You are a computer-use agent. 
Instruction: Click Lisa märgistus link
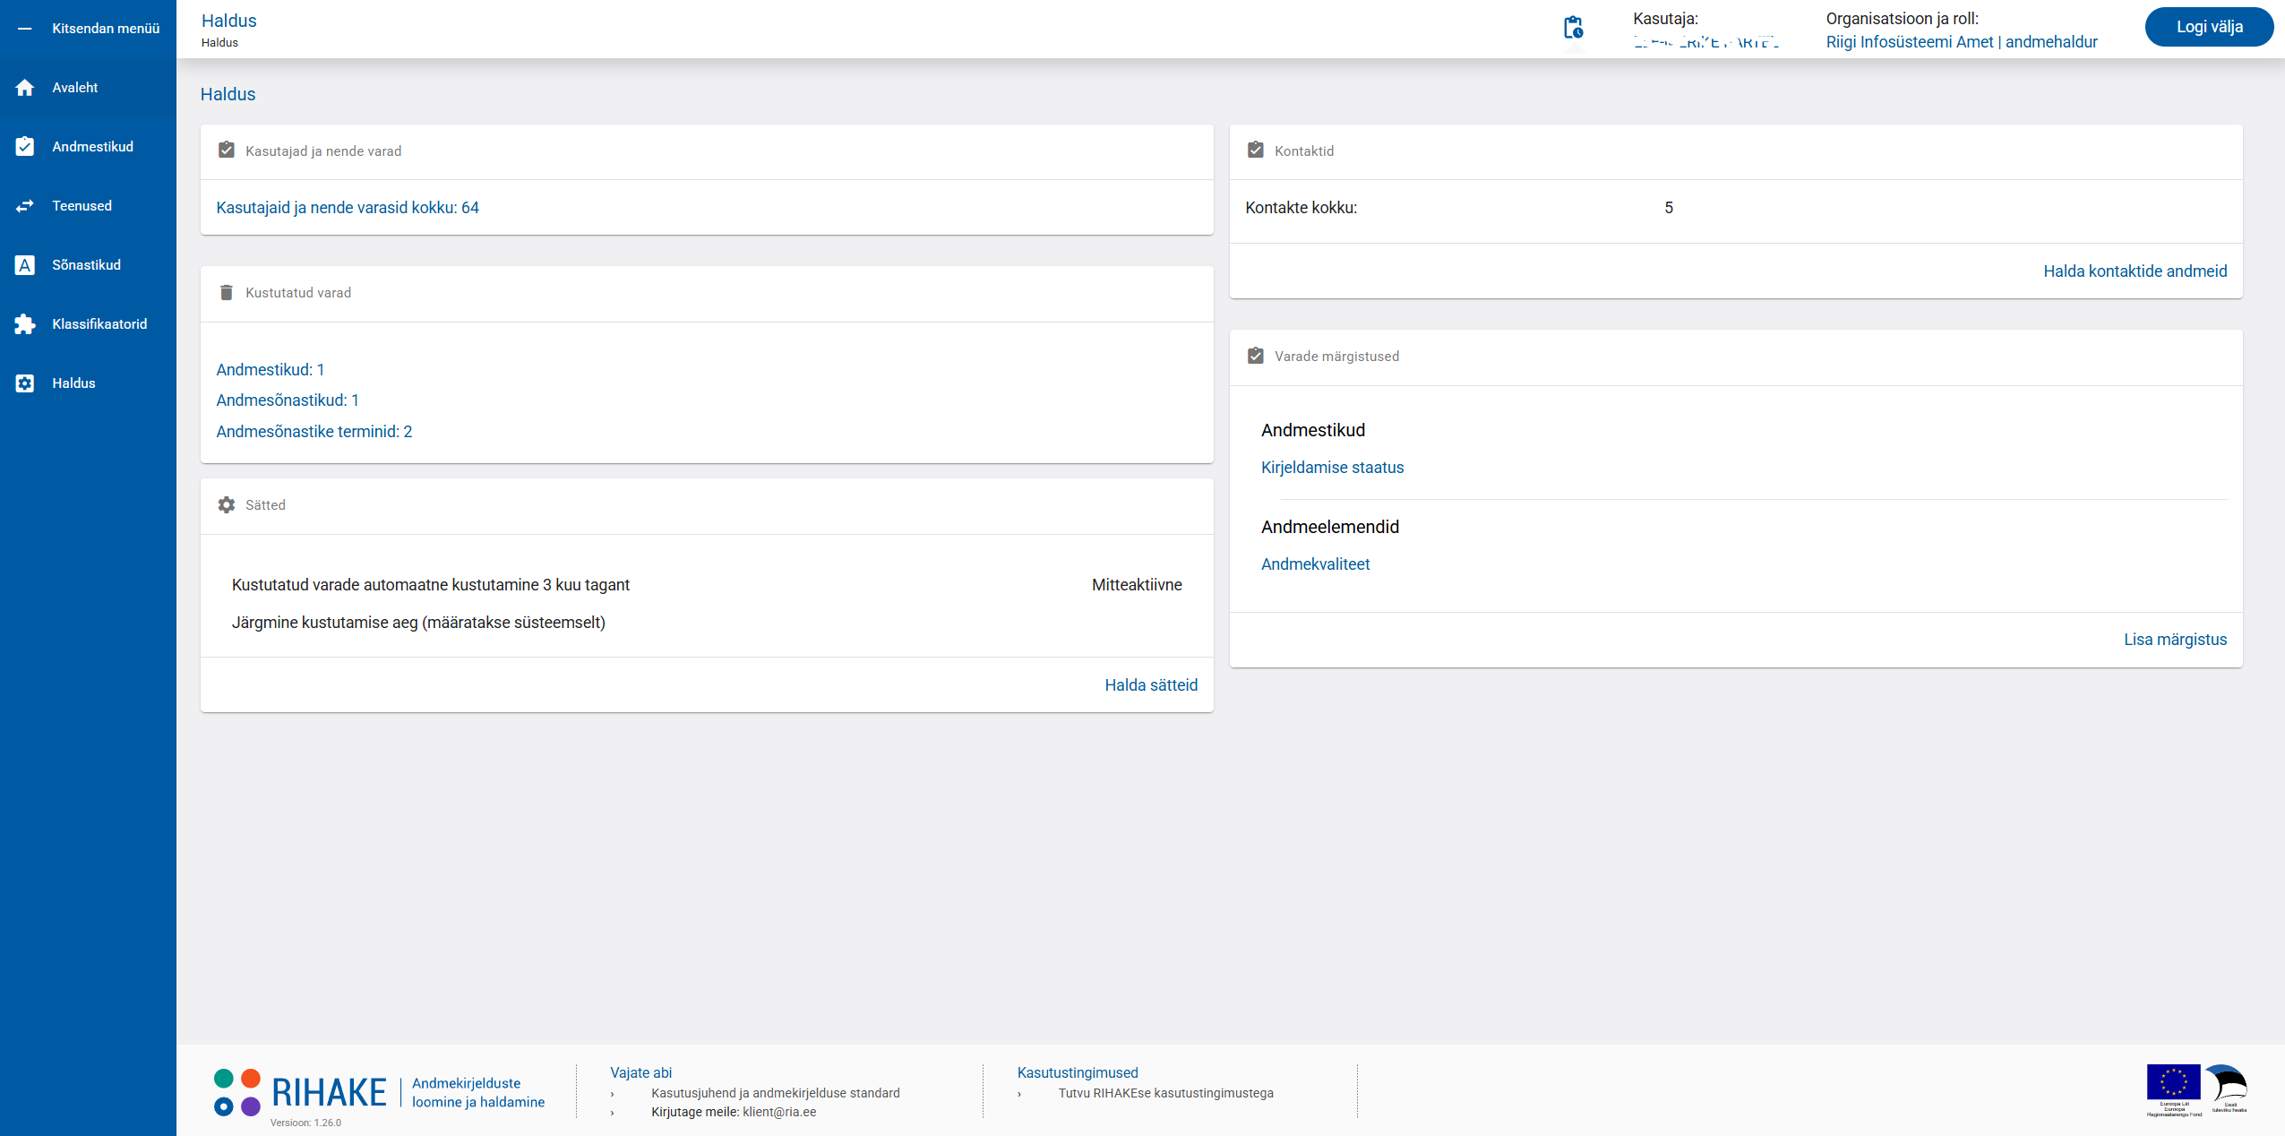2175,640
